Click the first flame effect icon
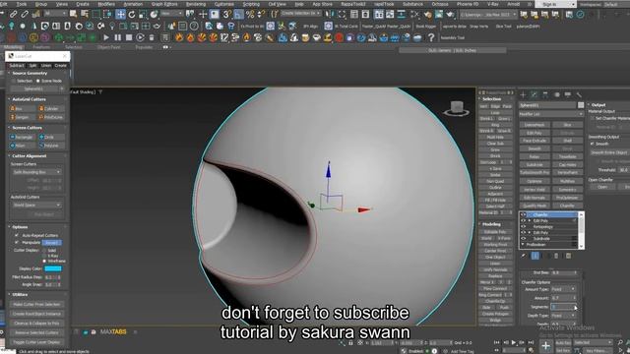 (x=179, y=37)
